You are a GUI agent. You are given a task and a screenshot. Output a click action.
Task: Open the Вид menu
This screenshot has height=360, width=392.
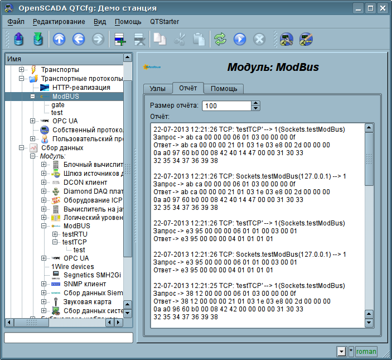point(100,22)
